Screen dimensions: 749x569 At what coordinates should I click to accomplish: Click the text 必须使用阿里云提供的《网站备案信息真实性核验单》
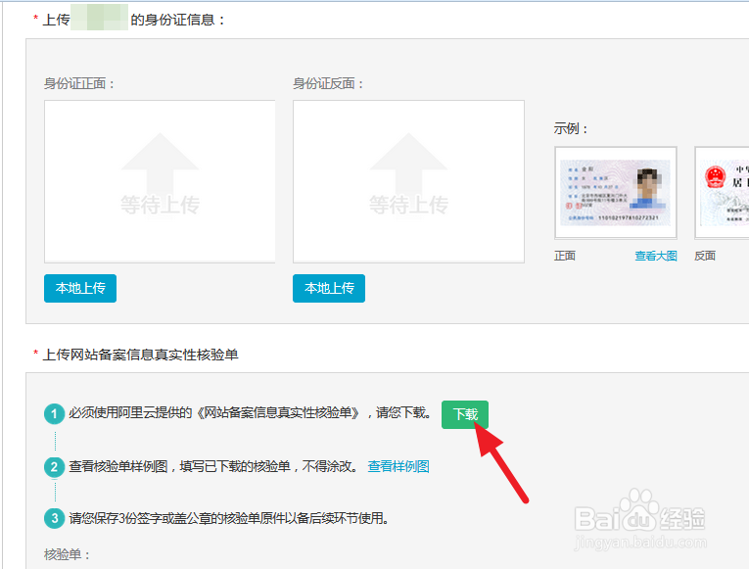(214, 412)
